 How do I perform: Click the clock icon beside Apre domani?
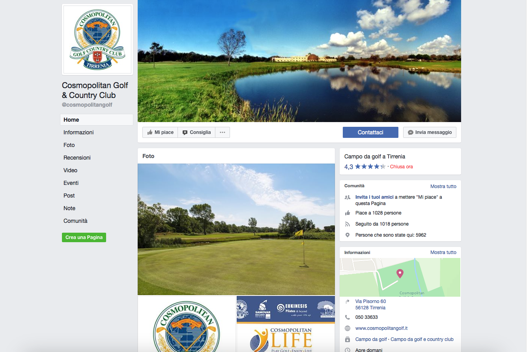tap(348, 350)
